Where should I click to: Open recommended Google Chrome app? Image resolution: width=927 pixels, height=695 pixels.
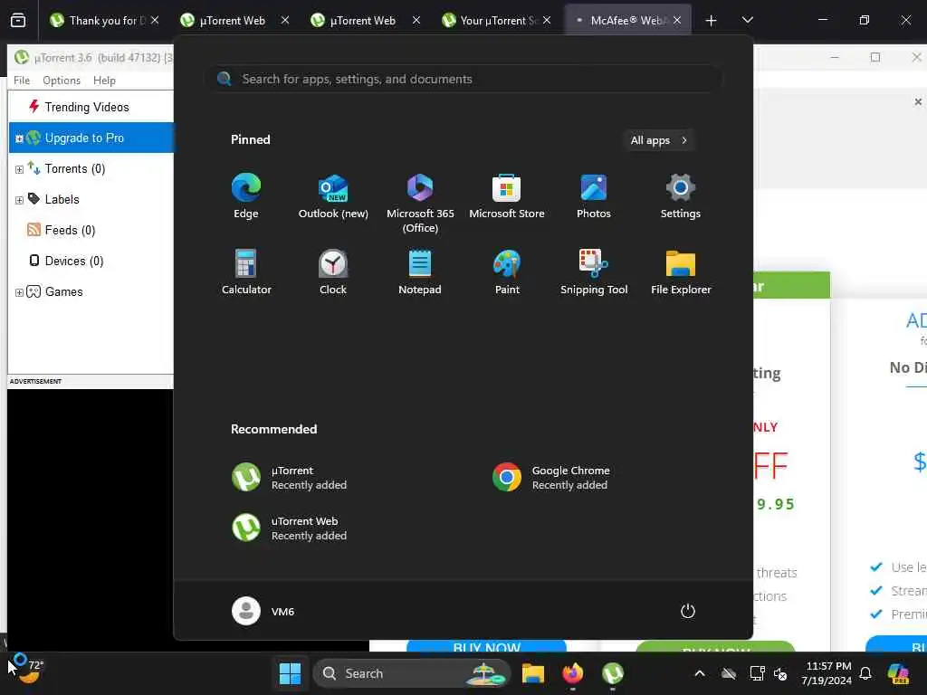(x=551, y=478)
